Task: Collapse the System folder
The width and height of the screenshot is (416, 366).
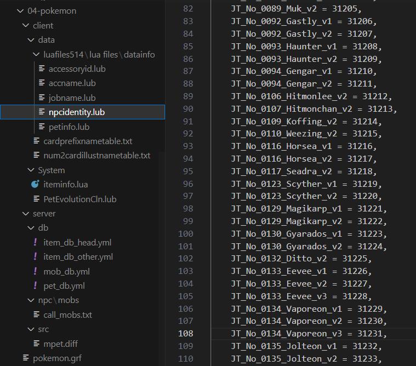Action: 31,170
